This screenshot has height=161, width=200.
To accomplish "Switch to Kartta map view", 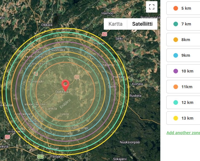I will click(115, 24).
